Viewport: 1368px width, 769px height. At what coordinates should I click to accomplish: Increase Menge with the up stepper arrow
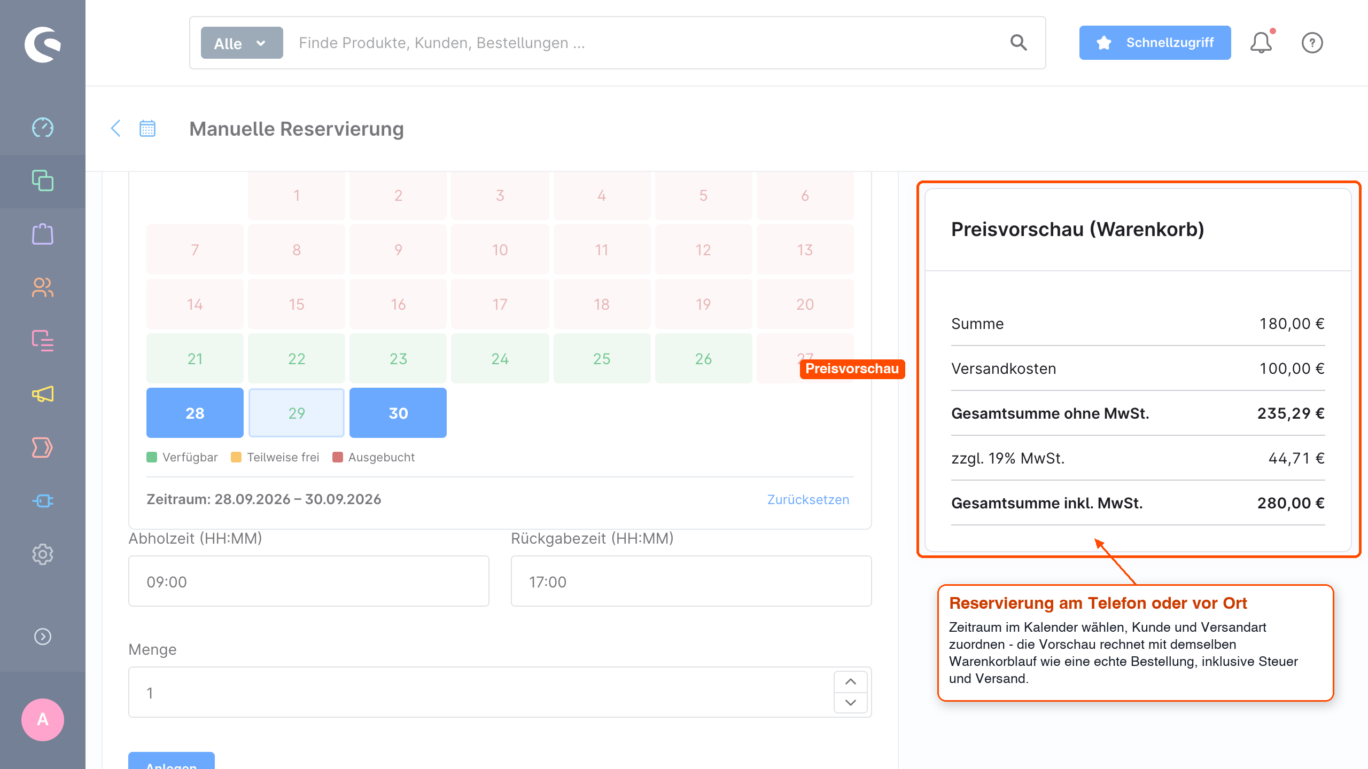[x=851, y=681]
